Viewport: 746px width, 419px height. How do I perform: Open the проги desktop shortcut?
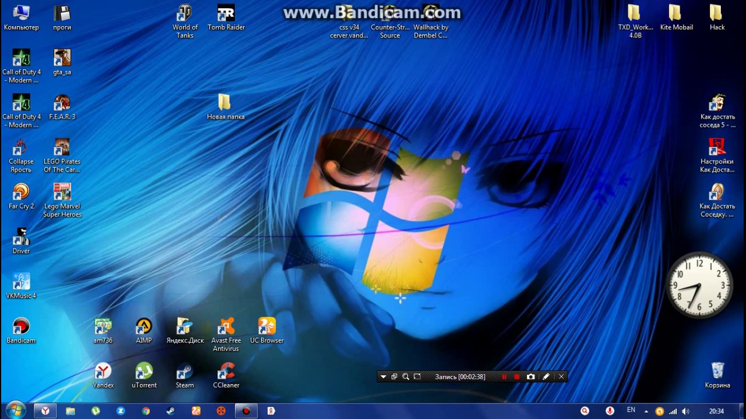[x=62, y=18]
